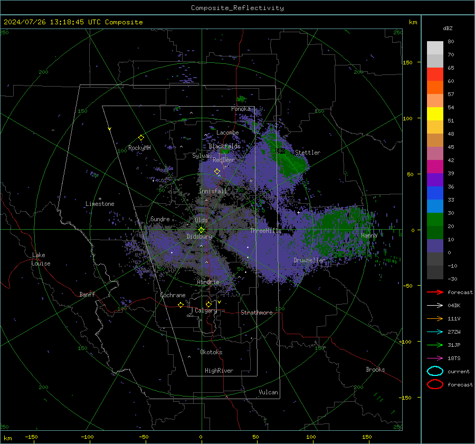Image resolution: width=475 pixels, height=444 pixels.
Task: Click the yellow diamond marker below Cochrane
Action: click(181, 305)
